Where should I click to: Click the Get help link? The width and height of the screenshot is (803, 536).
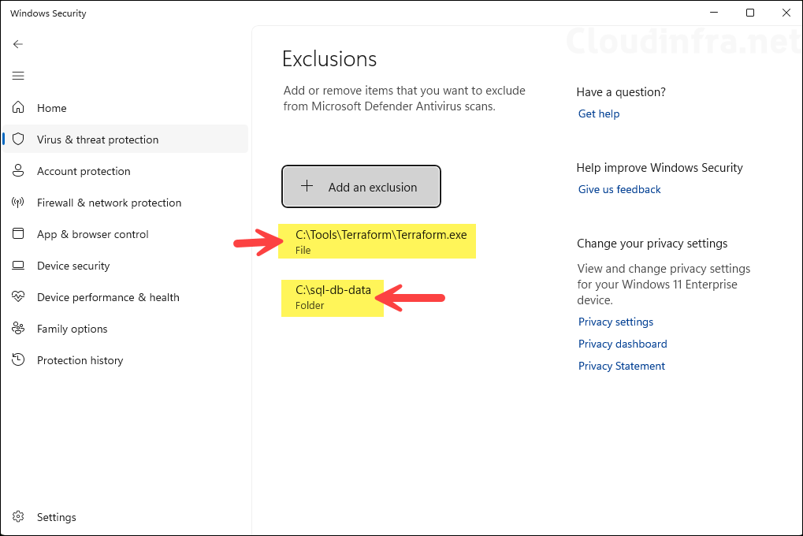(x=598, y=114)
